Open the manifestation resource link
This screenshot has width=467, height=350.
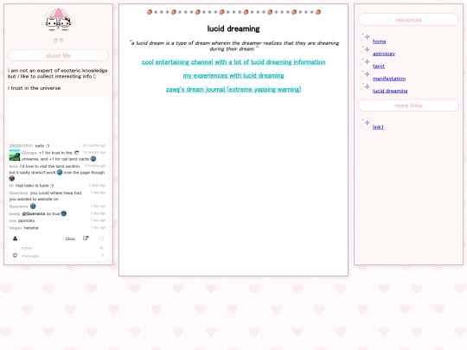(x=389, y=79)
